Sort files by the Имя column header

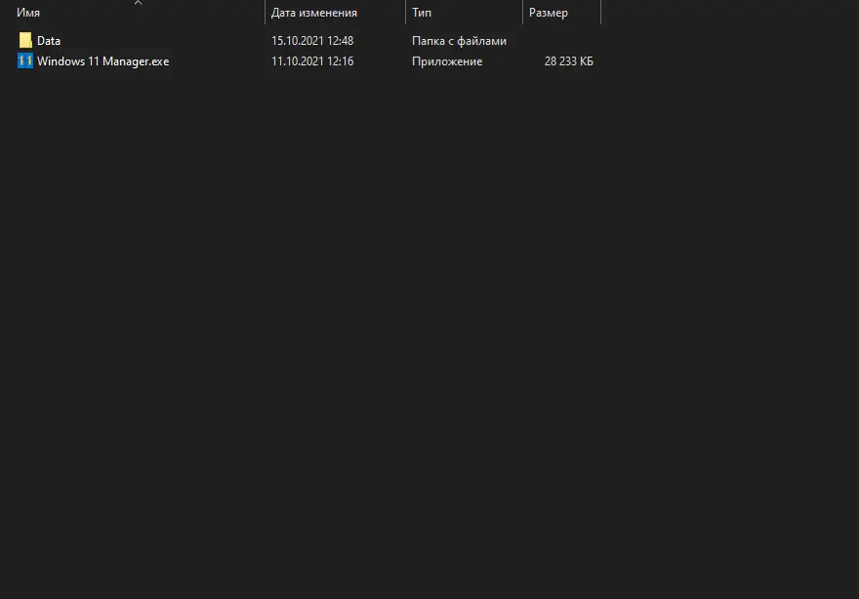click(28, 13)
